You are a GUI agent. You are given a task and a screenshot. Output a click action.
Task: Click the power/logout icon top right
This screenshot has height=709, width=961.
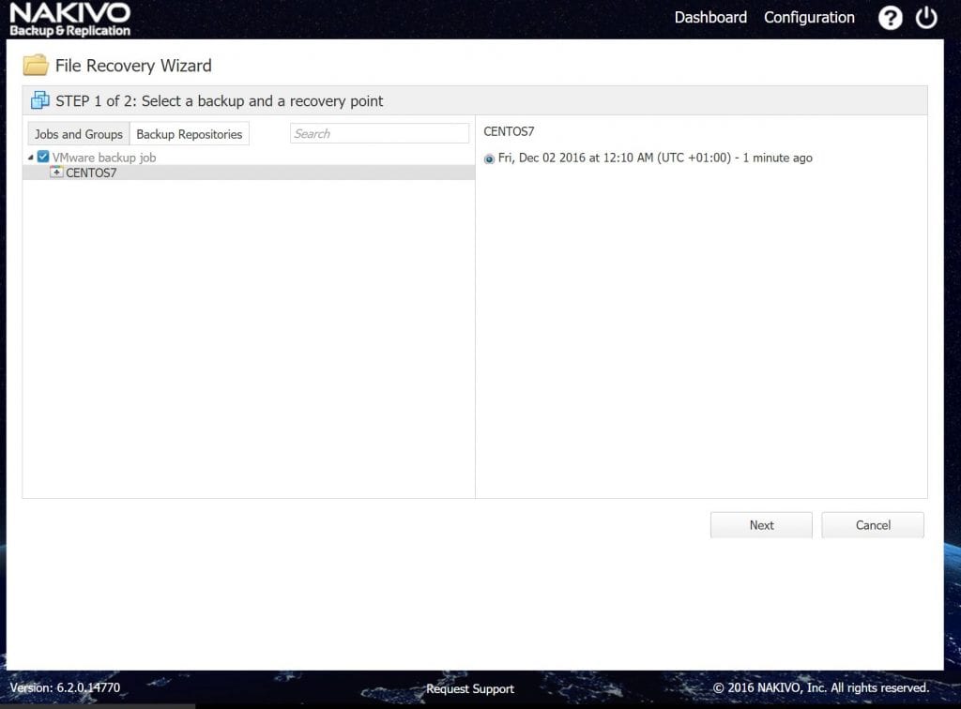point(926,18)
